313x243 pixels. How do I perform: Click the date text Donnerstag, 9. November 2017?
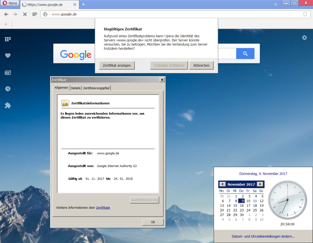(263, 174)
